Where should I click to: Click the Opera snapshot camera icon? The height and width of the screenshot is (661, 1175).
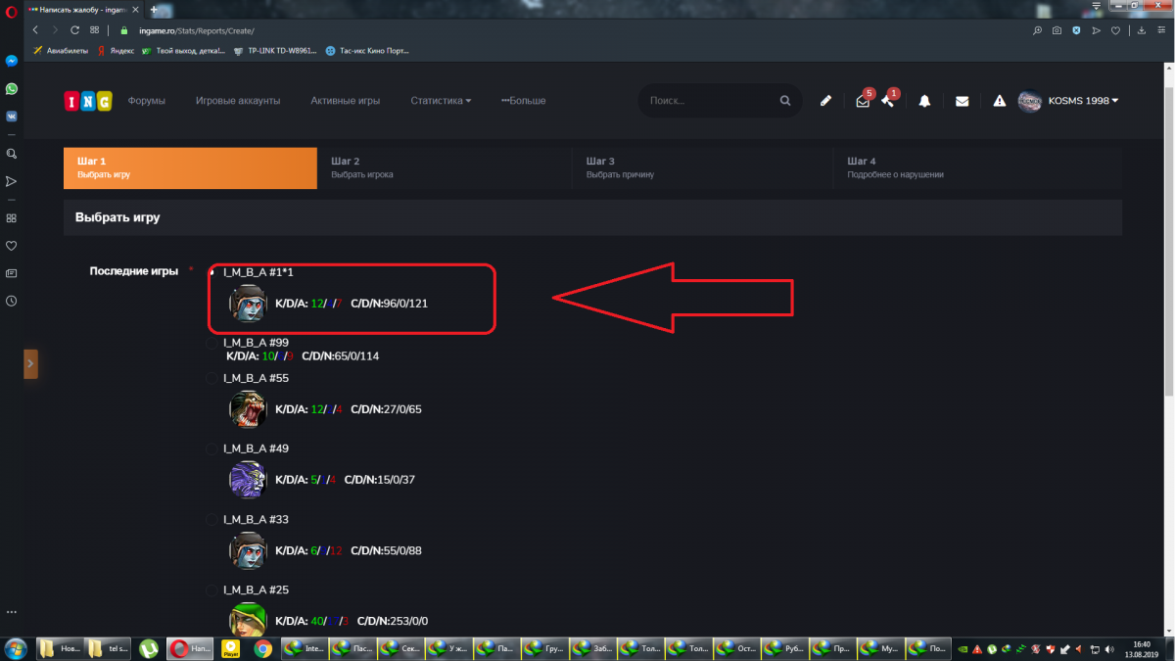click(x=1057, y=30)
